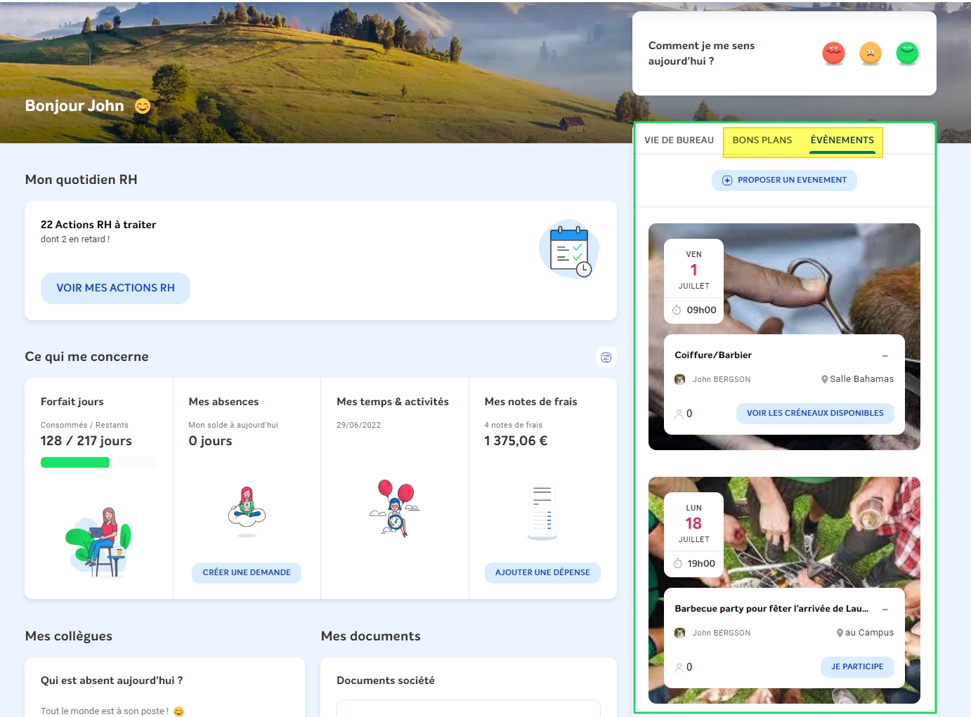The image size is (971, 717).
Task: Open Voir mes actions RH
Action: (x=115, y=288)
